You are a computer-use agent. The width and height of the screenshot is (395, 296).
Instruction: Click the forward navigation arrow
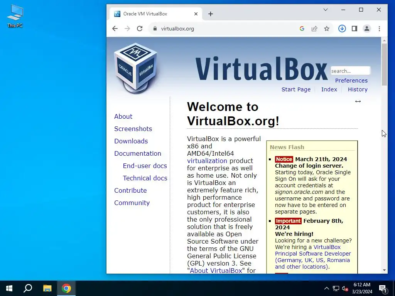[127, 29]
